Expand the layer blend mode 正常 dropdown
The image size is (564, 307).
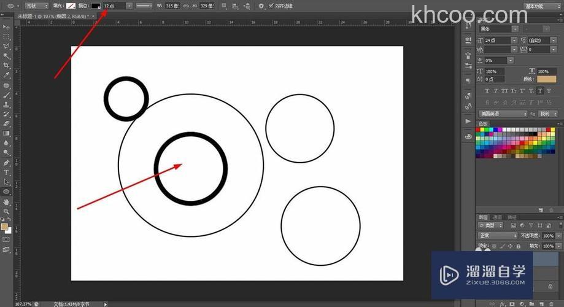click(498, 236)
